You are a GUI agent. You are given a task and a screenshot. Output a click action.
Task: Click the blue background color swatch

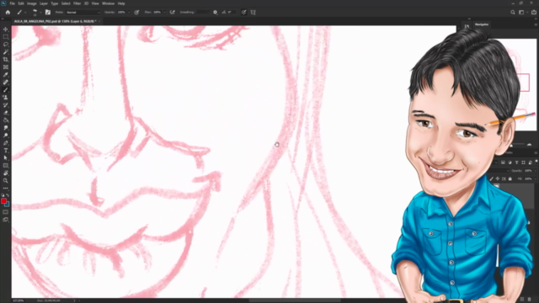point(8,205)
